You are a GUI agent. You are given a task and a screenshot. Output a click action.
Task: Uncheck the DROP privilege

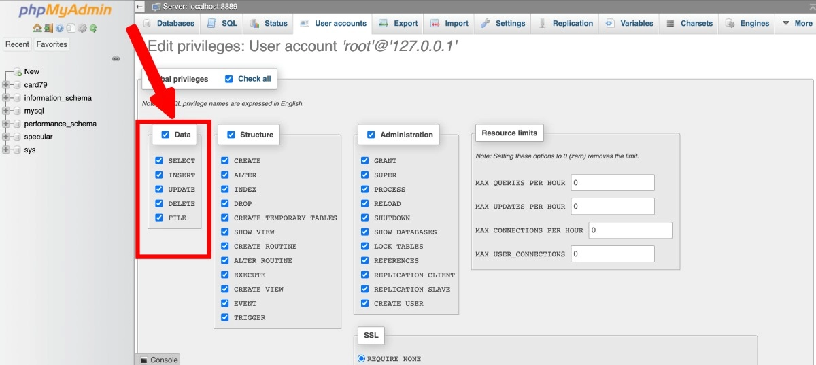click(225, 204)
